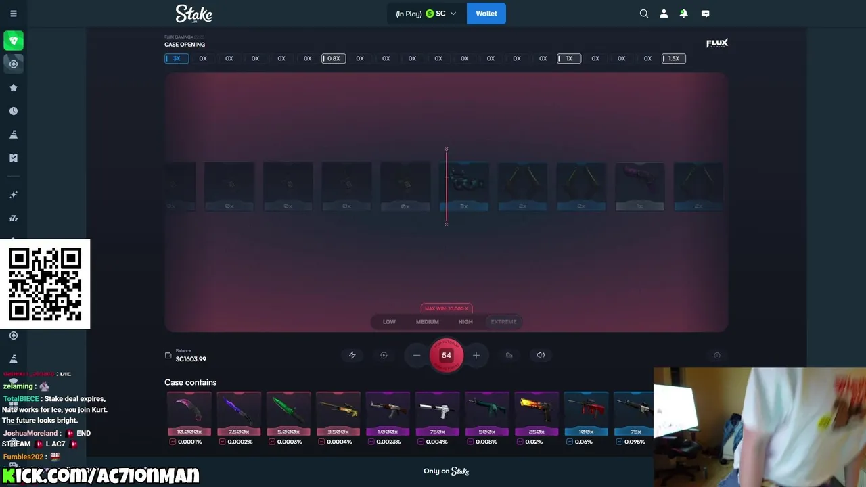Select the 750x white pistol item
This screenshot has height=487, width=866.
(437, 414)
